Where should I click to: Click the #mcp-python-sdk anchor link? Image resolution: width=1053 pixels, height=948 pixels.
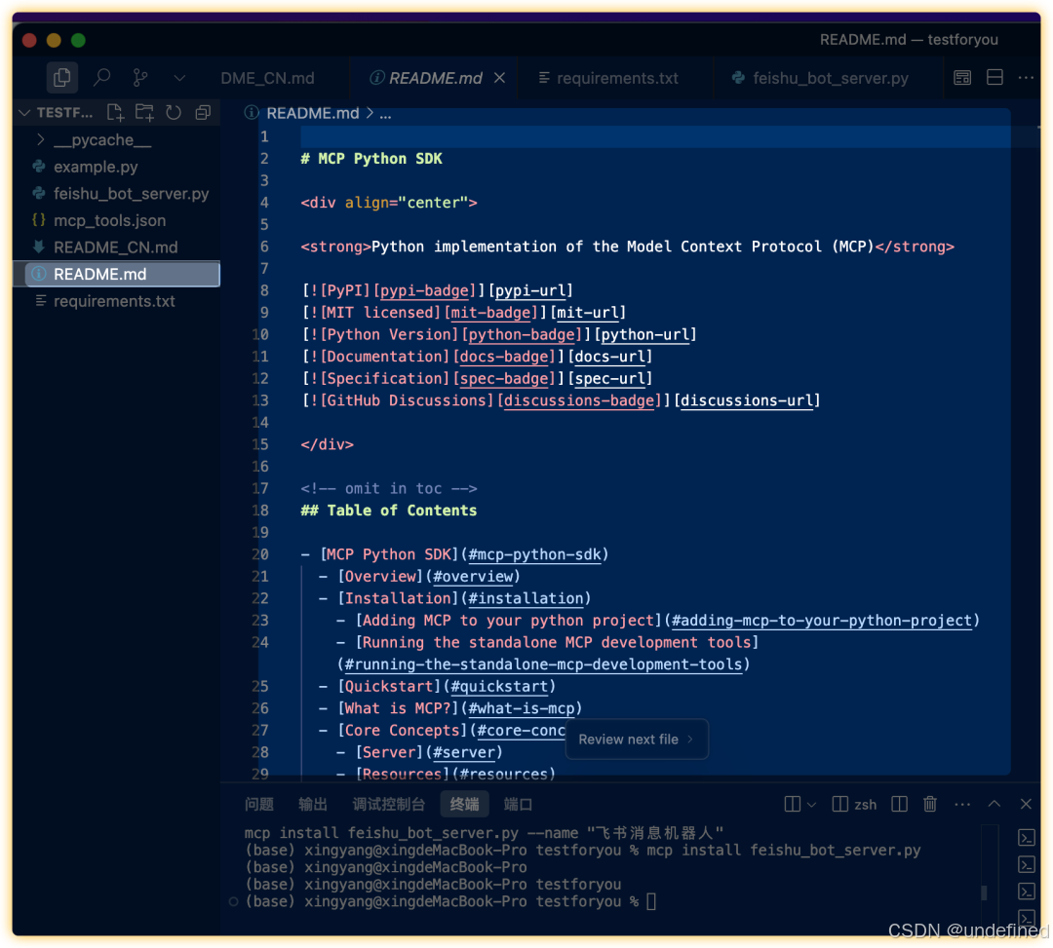pyautogui.click(x=534, y=554)
